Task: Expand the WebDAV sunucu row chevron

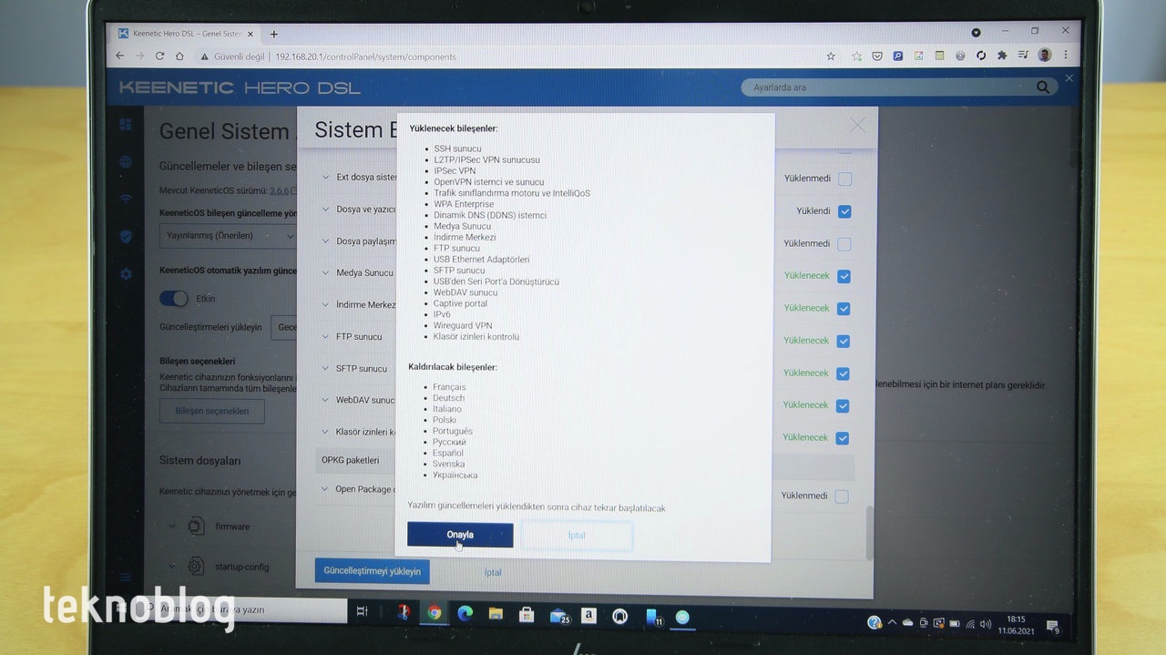Action: pos(326,400)
